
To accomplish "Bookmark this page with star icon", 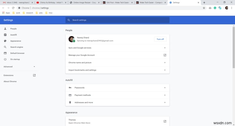I will pyautogui.click(x=204, y=8).
